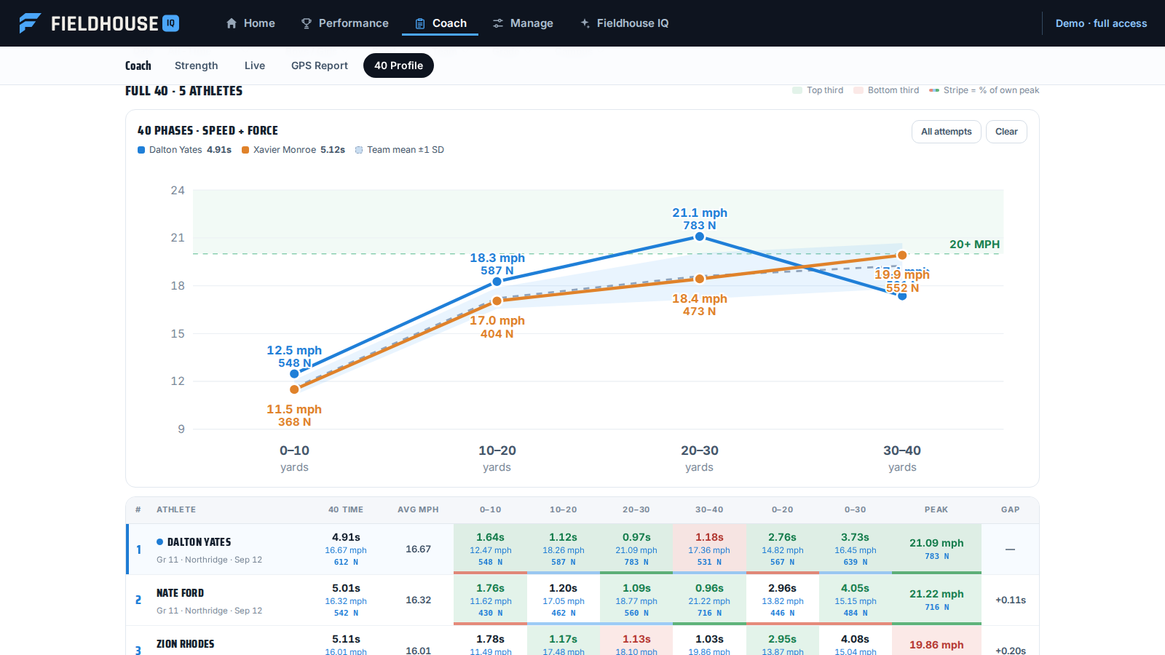Click the 40 TIME column header

(346, 509)
